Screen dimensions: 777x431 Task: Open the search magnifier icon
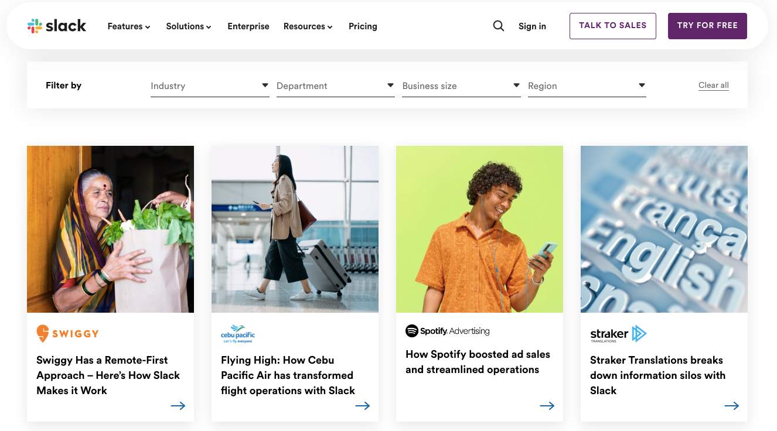click(499, 26)
